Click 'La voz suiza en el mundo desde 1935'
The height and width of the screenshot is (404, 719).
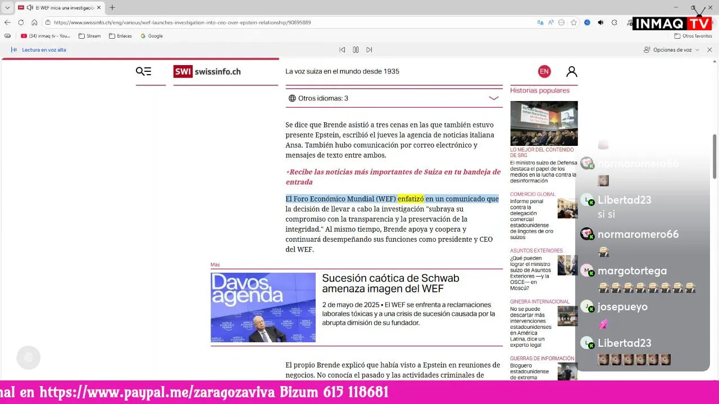(342, 71)
